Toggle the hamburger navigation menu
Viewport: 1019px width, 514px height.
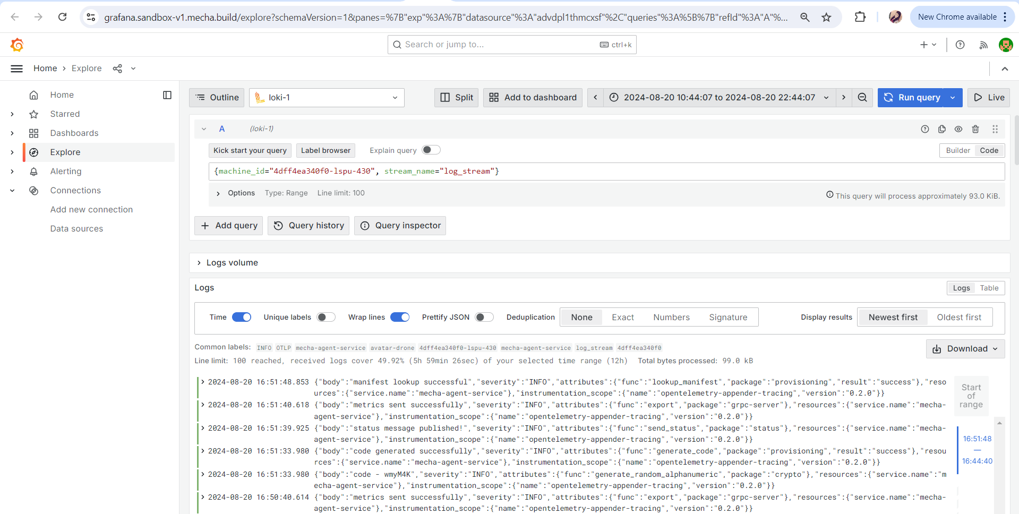(17, 68)
